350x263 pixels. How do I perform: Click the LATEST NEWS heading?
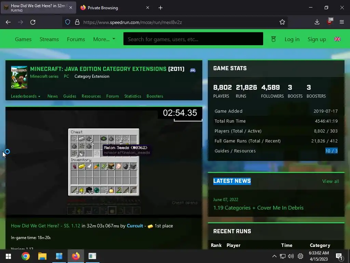point(232,181)
